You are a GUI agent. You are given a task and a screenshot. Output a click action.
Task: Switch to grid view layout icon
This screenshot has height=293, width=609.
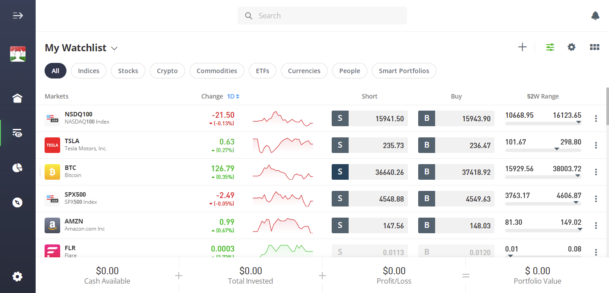tap(595, 47)
